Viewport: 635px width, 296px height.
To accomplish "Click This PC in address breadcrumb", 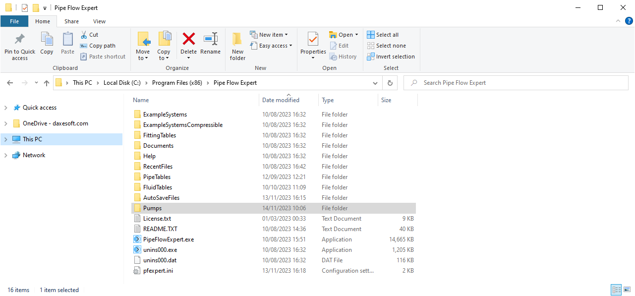I will pos(82,83).
